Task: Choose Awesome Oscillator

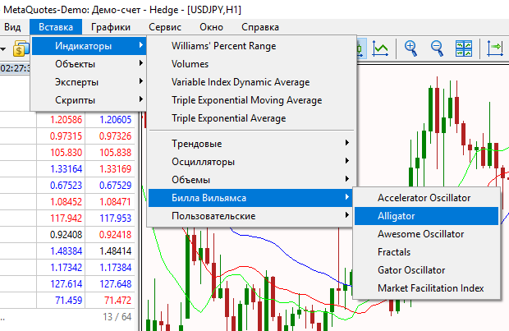Action: point(426,234)
